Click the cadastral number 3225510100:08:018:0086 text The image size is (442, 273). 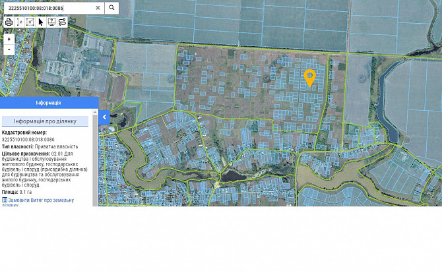coord(28,139)
